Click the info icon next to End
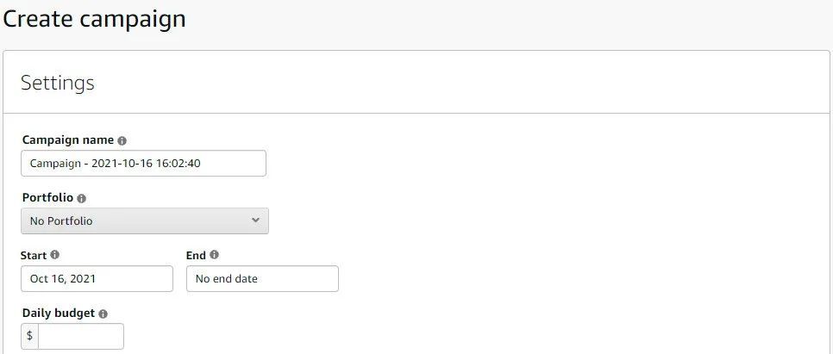 [214, 255]
